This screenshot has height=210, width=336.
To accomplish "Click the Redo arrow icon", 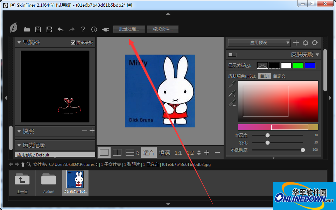I will (71, 29).
